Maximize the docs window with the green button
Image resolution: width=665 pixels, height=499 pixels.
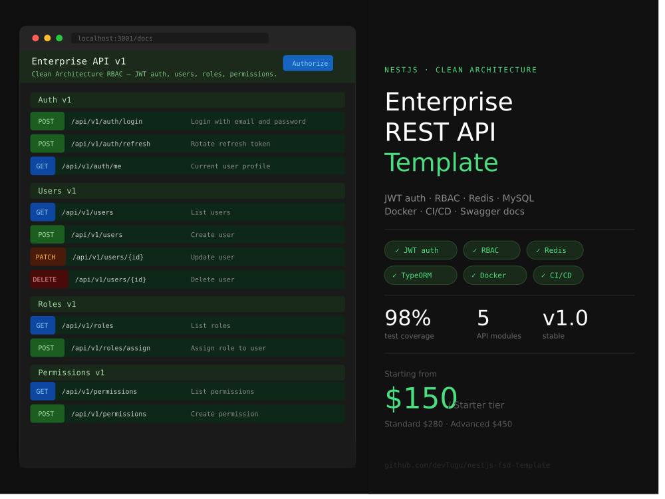(60, 39)
